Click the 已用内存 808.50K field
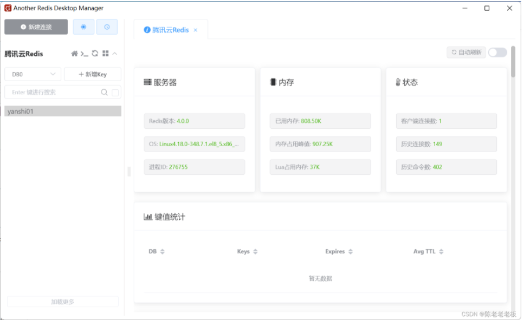The height and width of the screenshot is (333, 524). pos(320,121)
